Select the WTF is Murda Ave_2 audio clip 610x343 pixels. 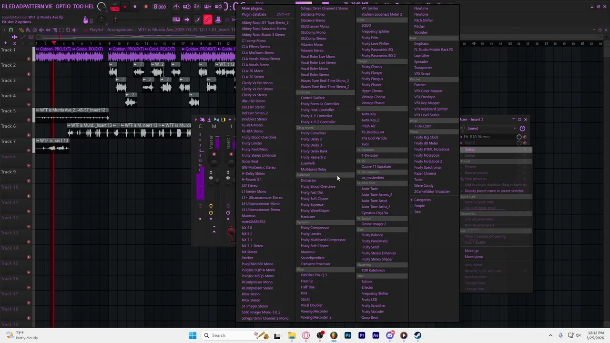coord(71,114)
